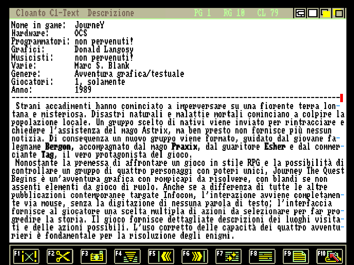The width and height of the screenshot is (354, 265).
Task: Click the F10 red arrow icon
Action: [x=329, y=256]
